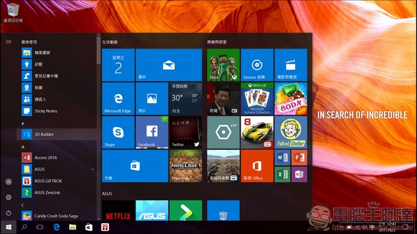Viewport: 417px width, 234px height.
Task: Launch the OneNote small tile
Action: [299, 174]
